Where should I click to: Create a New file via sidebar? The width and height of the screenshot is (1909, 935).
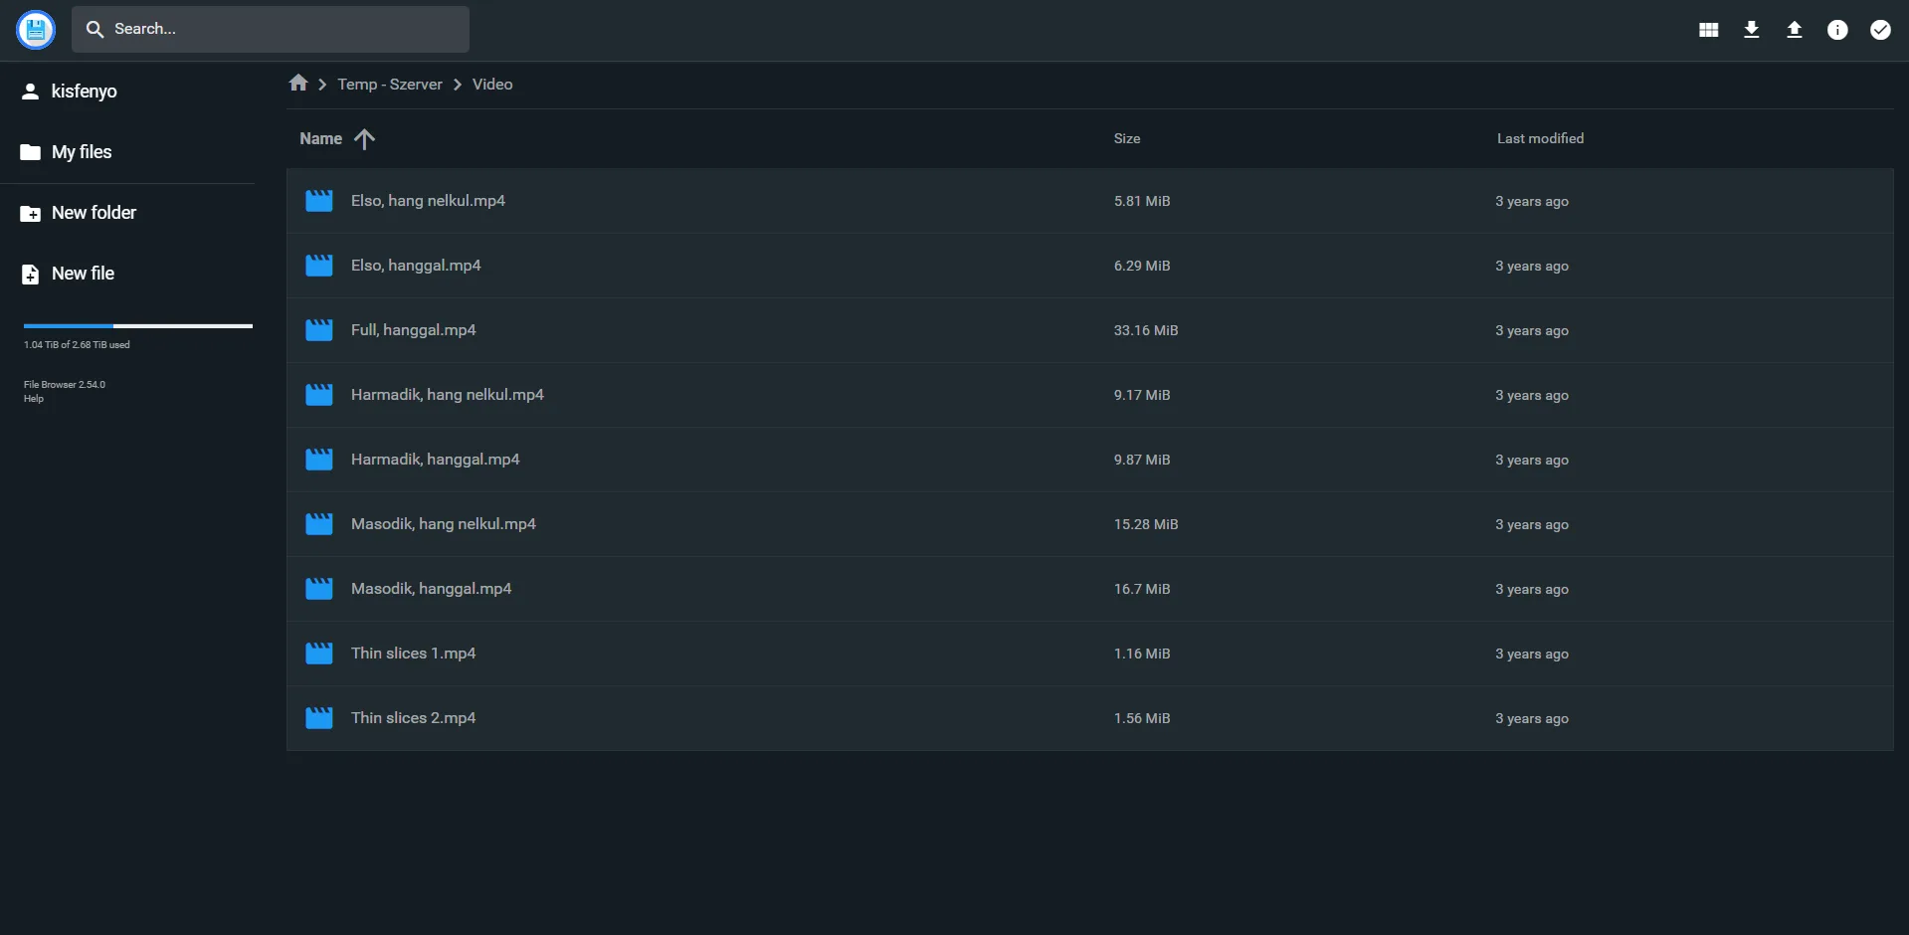(83, 273)
